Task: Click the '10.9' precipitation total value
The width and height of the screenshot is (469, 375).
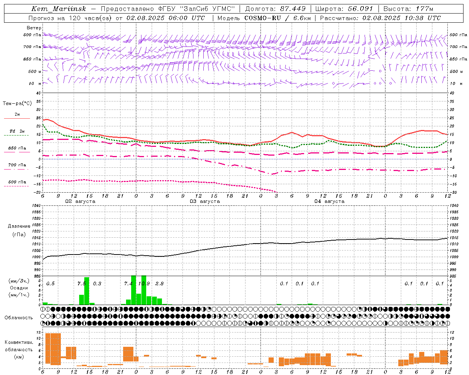Action: (x=144, y=283)
